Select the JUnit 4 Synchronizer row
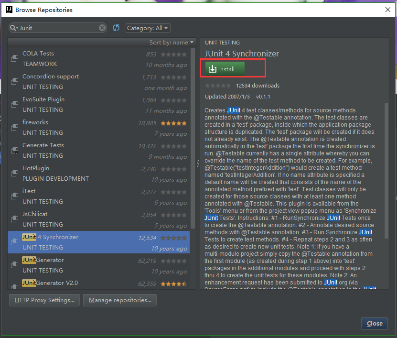The image size is (397, 338). (x=99, y=242)
